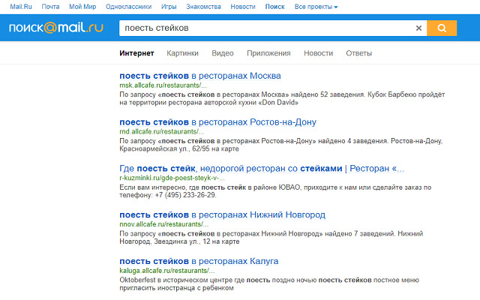Image resolution: width=480 pixels, height=300 pixels.
Task: Switch to the Видео tab
Action: pos(223,53)
